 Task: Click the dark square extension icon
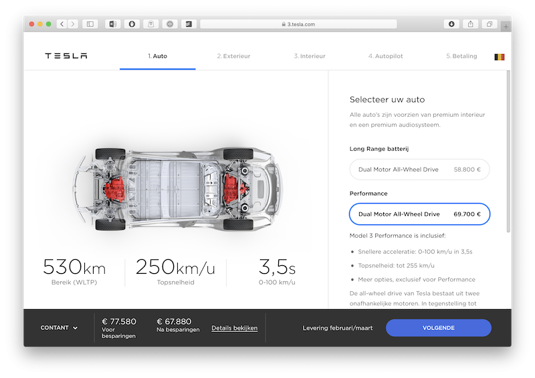189,24
